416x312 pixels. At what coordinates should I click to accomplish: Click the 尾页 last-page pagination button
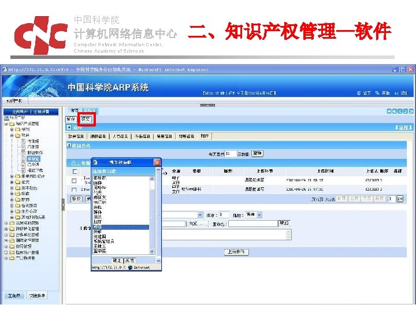pyautogui.click(x=379, y=199)
